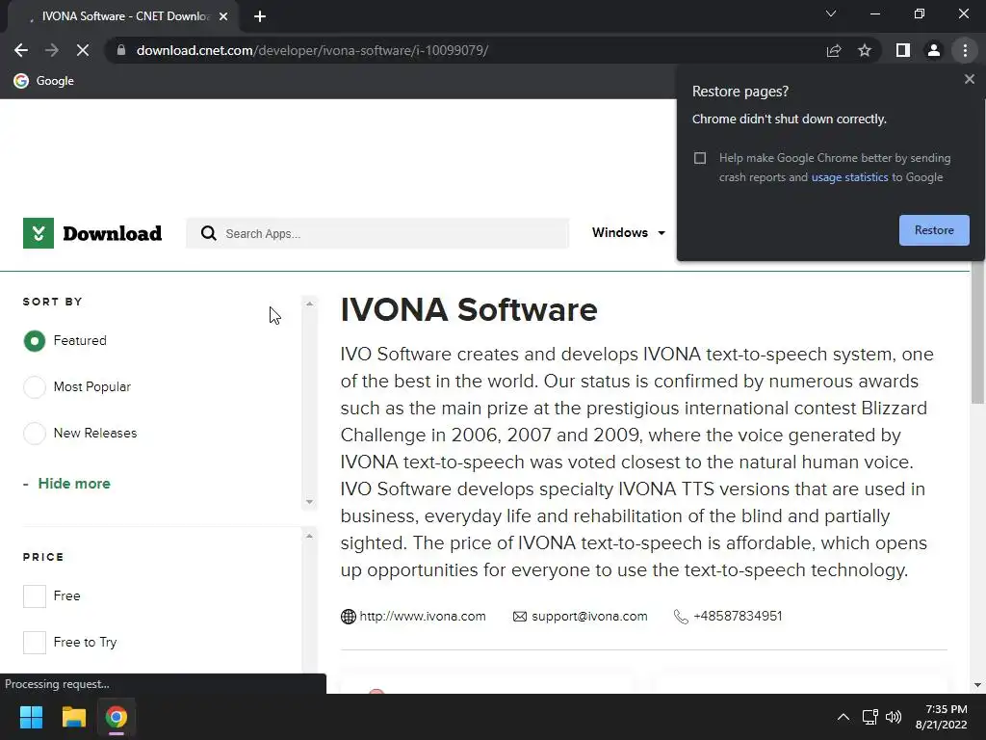The width and height of the screenshot is (986, 740).
Task: Click the green CNET Download logo icon
Action: click(x=39, y=233)
